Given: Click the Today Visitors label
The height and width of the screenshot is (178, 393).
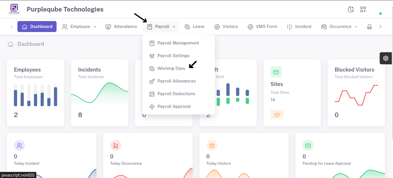Looking at the screenshot, I should pos(219,163).
